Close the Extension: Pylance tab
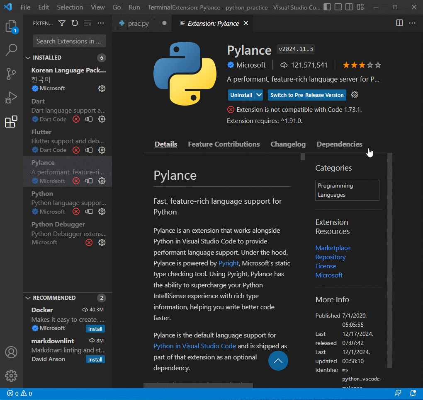This screenshot has width=423, height=400. [x=246, y=23]
